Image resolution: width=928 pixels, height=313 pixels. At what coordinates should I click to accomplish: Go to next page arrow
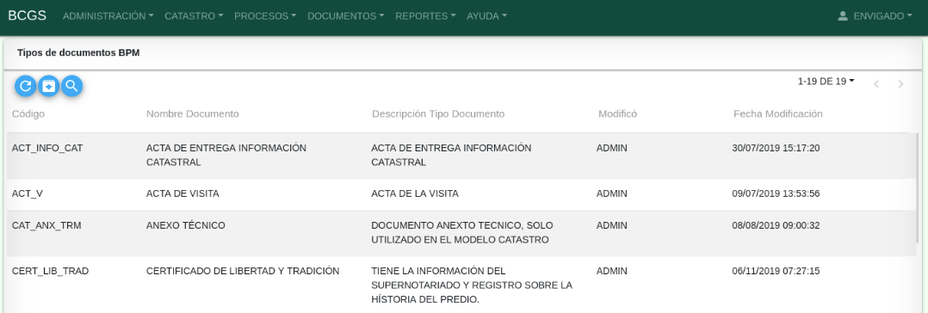click(900, 84)
